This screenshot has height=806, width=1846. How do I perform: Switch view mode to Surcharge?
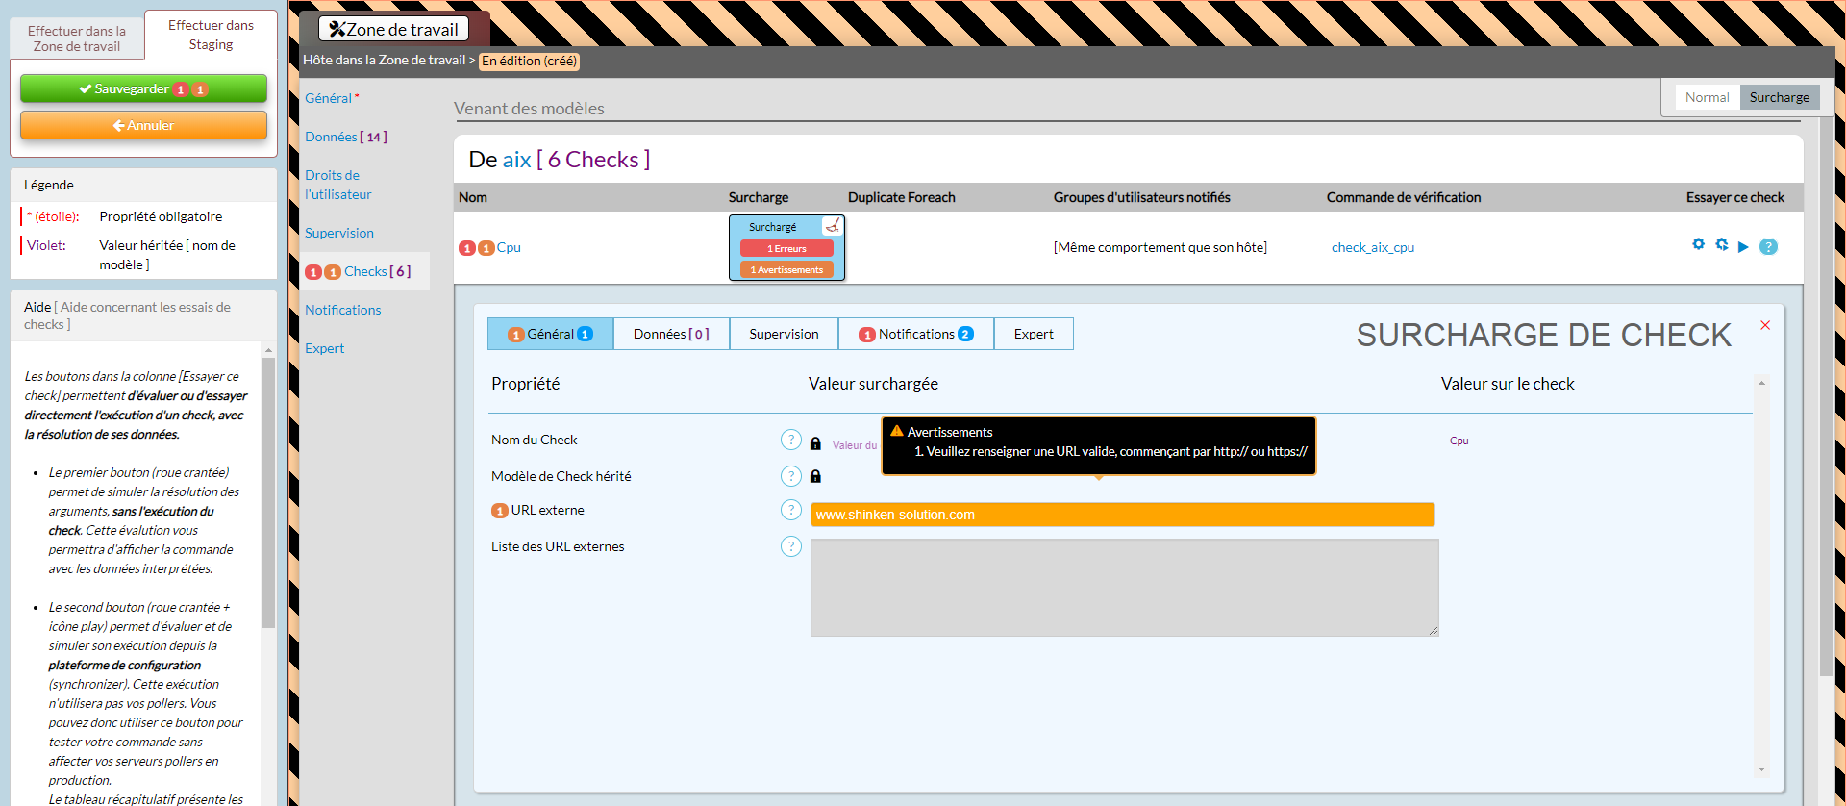tap(1779, 97)
